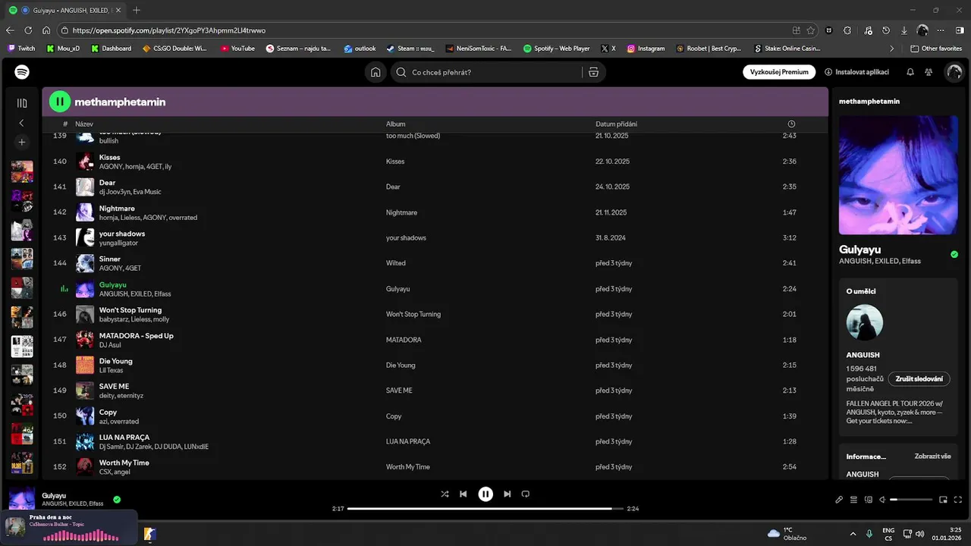This screenshot has height=546, width=971.
Task: Click the plus create-playlist button
Action: tap(22, 142)
